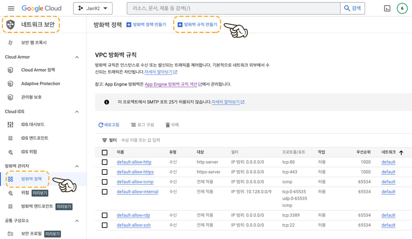412x239 pixels.
Task: Click the IDS 위협 icon
Action: (x=11, y=152)
